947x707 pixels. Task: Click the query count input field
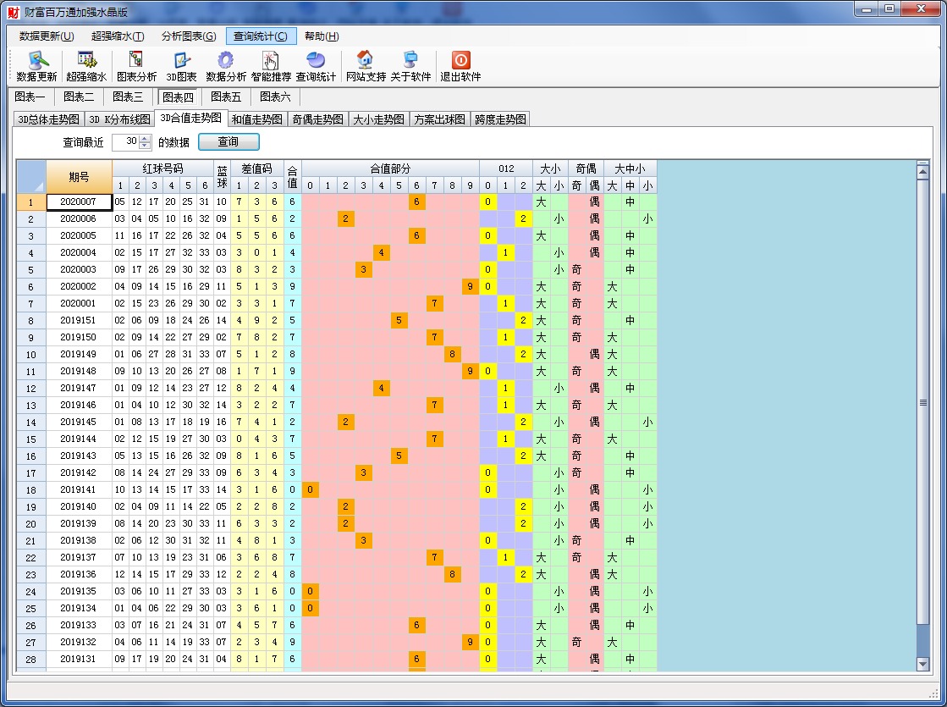click(x=125, y=142)
